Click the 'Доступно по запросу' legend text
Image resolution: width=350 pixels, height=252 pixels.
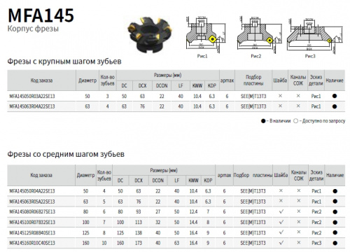(x=323, y=121)
